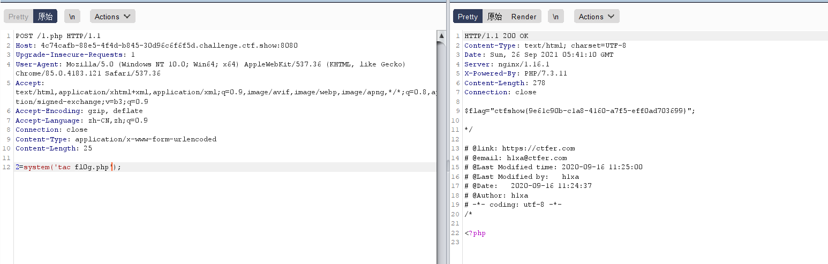Click Accept-Encoding: gzip, deflate line
The height and width of the screenshot is (264, 828).
(x=79, y=111)
